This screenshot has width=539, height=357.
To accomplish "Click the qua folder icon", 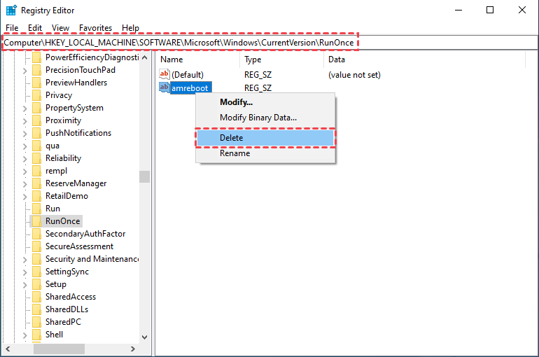I will (37, 146).
